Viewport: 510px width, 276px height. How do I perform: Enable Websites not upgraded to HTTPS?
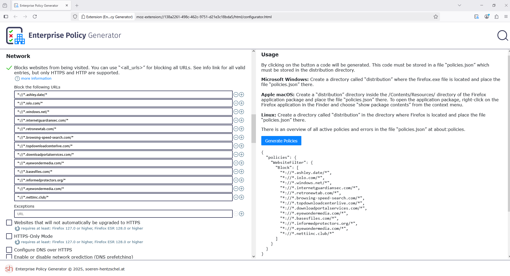9,223
